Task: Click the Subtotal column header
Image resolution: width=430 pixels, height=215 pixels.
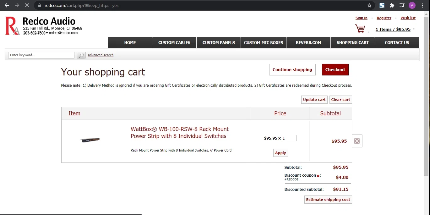Action: (330, 113)
